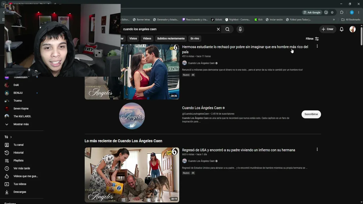Open the Regresó de USA video title
This screenshot has width=363, height=204.
click(x=239, y=150)
